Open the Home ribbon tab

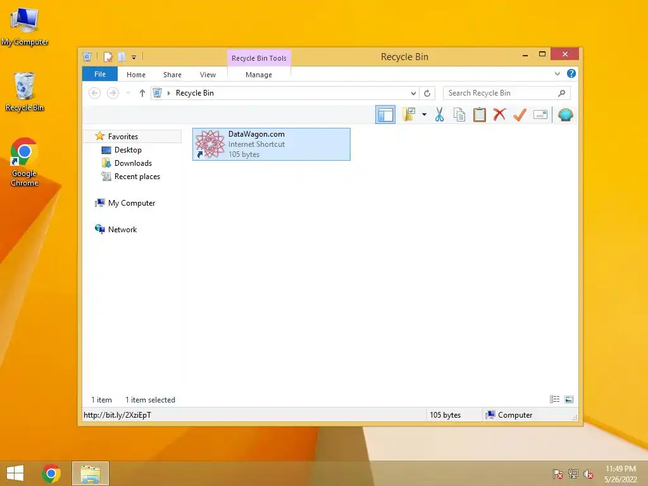[136, 75]
